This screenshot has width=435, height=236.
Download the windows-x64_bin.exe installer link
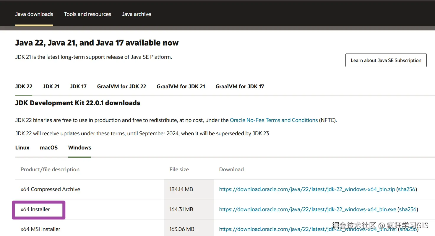[307, 209]
